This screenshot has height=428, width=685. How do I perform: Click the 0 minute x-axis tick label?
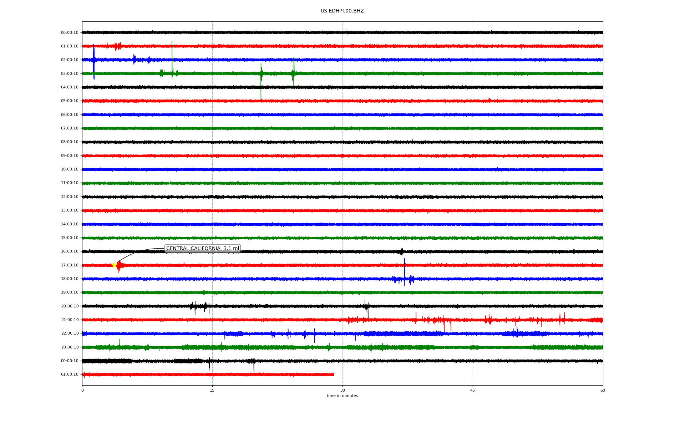pos(82,391)
